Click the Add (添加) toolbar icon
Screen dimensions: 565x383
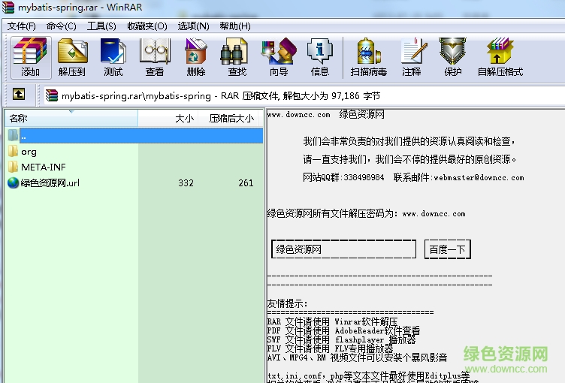tap(31, 57)
